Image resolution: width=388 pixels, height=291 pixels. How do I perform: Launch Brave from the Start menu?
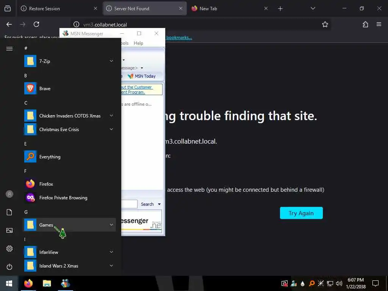70,89
